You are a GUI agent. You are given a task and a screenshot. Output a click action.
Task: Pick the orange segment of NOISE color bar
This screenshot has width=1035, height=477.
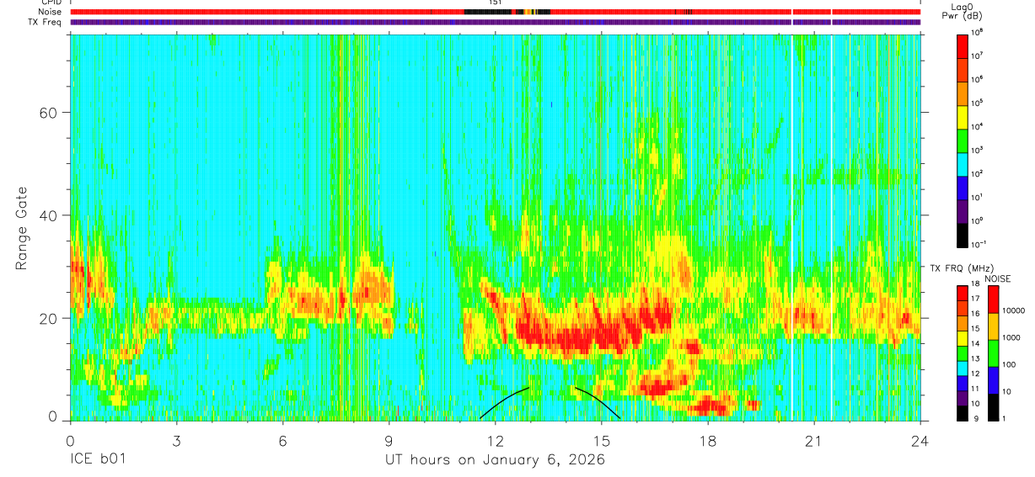click(994, 326)
